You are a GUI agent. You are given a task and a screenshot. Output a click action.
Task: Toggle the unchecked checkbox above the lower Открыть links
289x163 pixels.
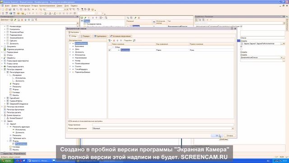[241, 49]
